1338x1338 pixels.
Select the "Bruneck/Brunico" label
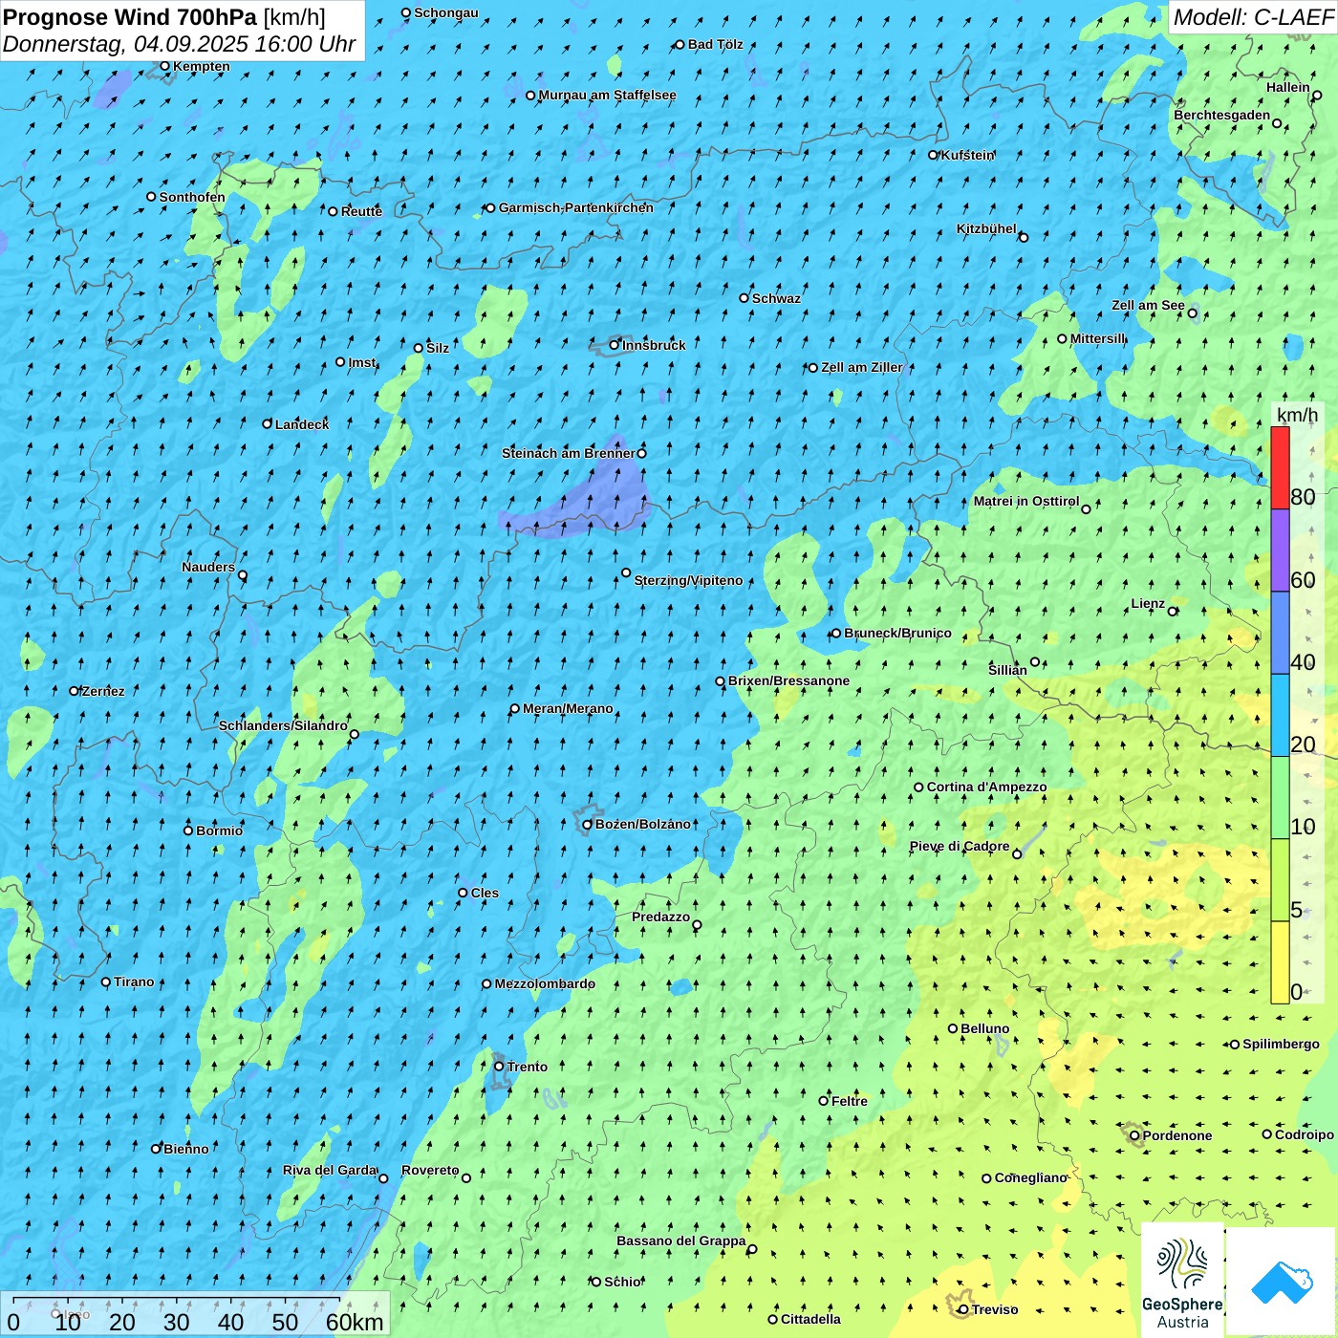pyautogui.click(x=897, y=633)
